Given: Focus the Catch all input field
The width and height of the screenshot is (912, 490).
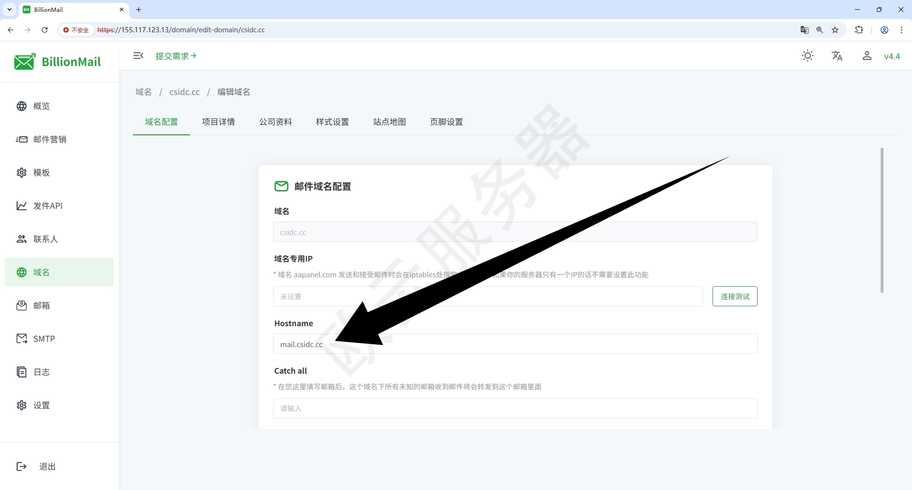Looking at the screenshot, I should [515, 408].
